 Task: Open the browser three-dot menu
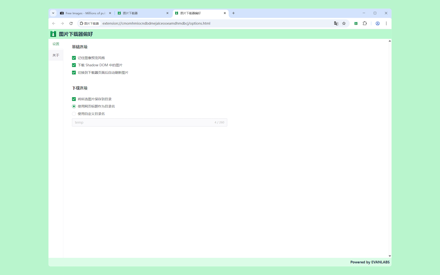(386, 23)
